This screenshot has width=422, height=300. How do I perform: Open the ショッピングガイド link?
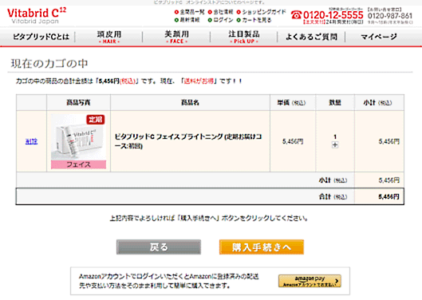pyautogui.click(x=261, y=12)
